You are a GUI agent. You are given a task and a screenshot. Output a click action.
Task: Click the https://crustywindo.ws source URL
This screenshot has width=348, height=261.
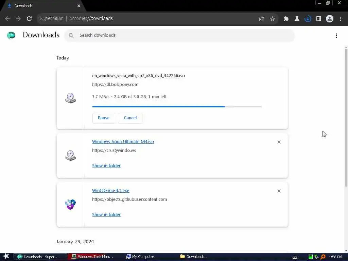click(x=114, y=150)
